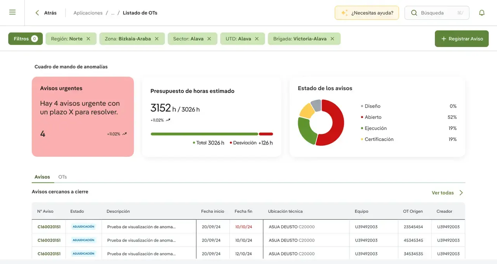The image size is (497, 264).
Task: Click the red 10/10/24 end date
Action: (x=243, y=227)
